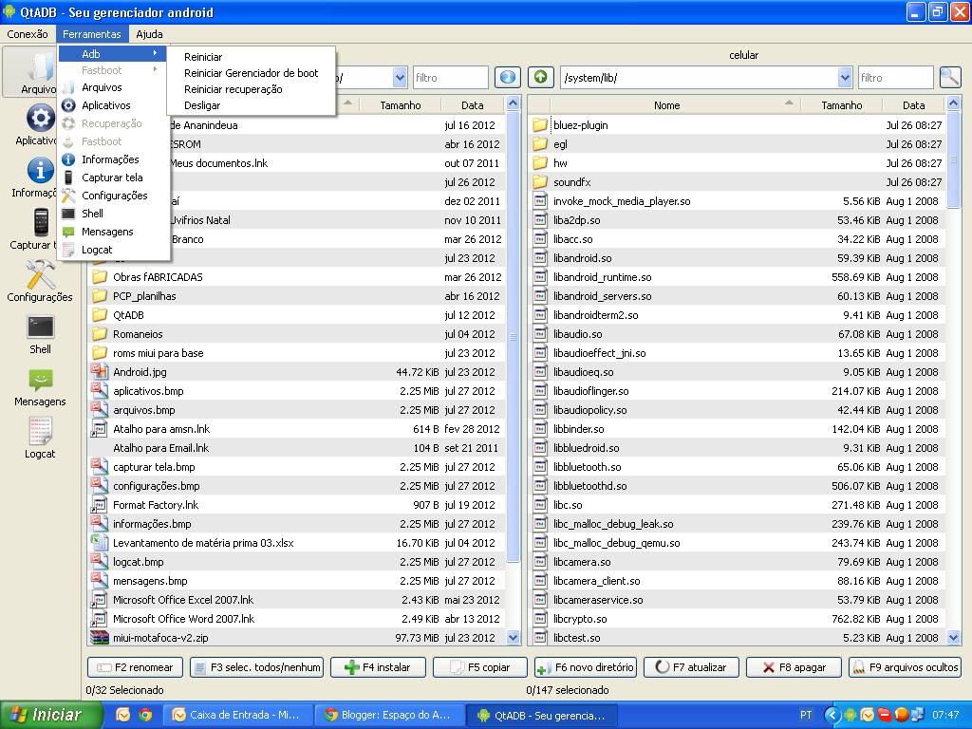Click Google Chrome icon in quick launch
The width and height of the screenshot is (972, 729).
(x=145, y=715)
